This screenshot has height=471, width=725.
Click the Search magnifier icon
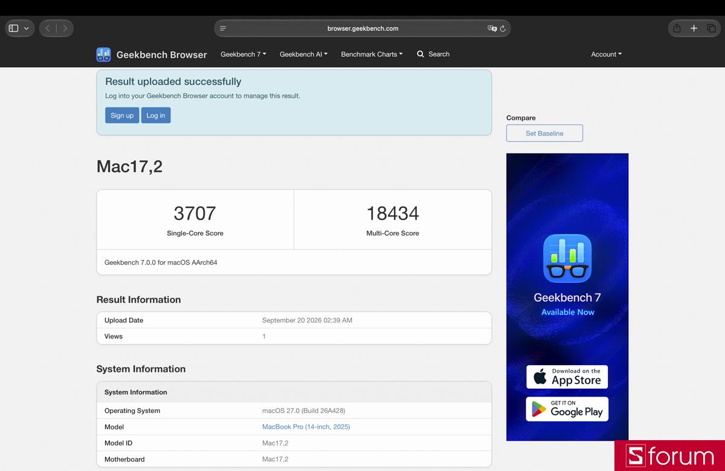(x=420, y=54)
